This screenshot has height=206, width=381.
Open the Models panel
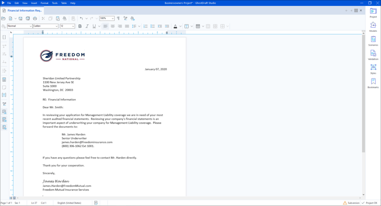[373, 27]
